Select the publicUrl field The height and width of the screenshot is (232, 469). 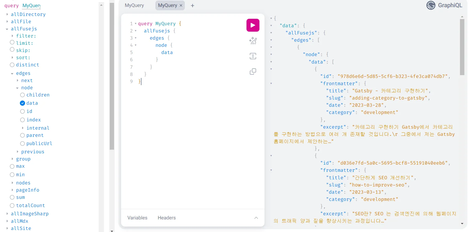coord(22,144)
